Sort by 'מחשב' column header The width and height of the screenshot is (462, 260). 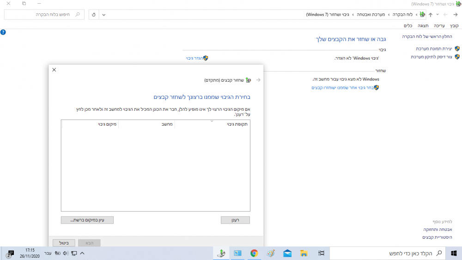[147, 124]
